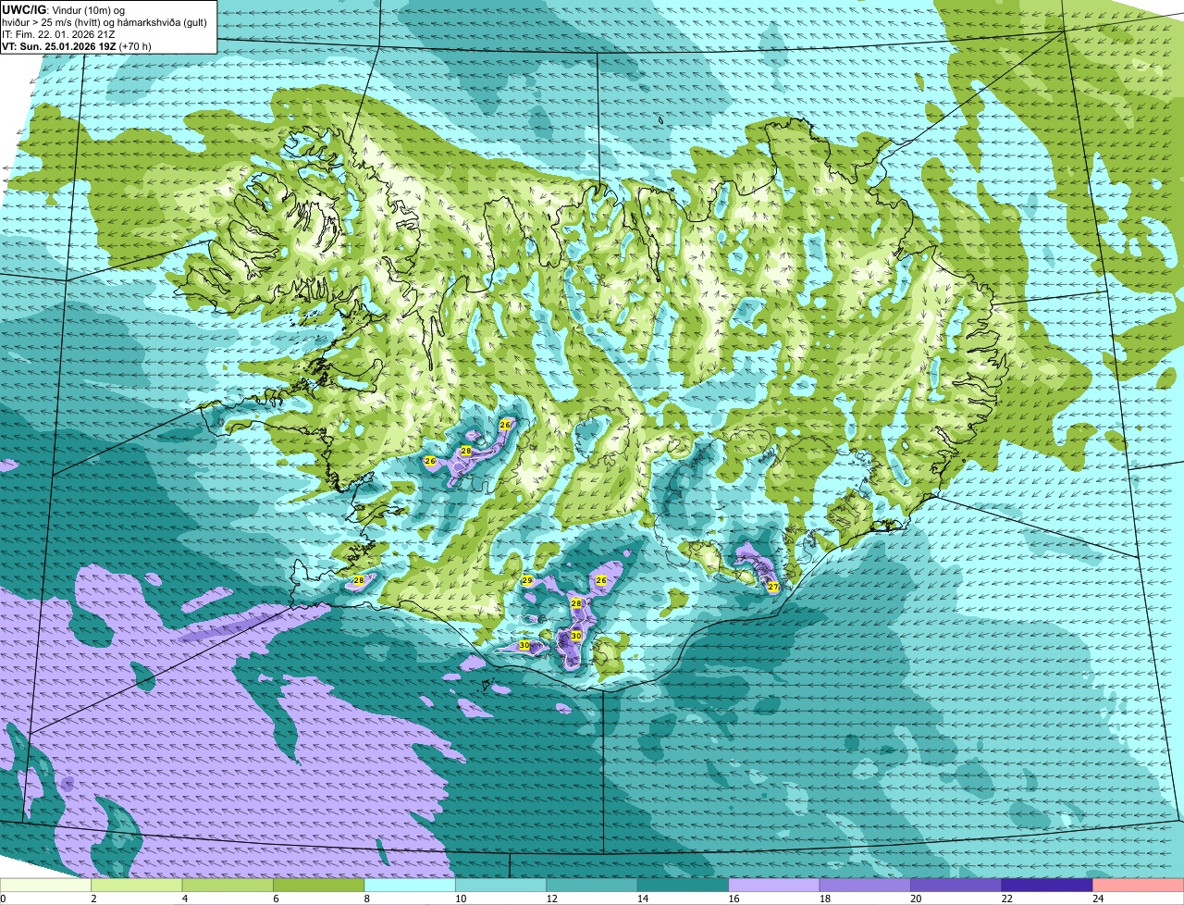Click the pale yellow 0–2 m/s legend swatch
The height and width of the screenshot is (905, 1184).
click(45, 885)
